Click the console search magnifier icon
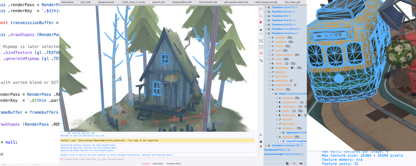Image resolution: width=416 pixels, height=166 pixels. click(x=261, y=135)
